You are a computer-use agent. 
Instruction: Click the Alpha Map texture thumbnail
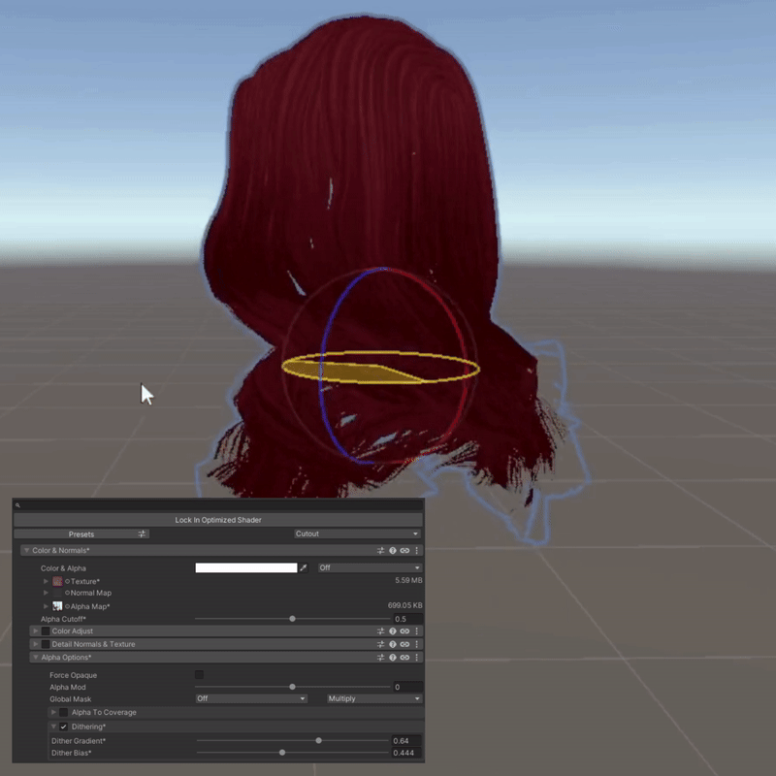[x=58, y=606]
